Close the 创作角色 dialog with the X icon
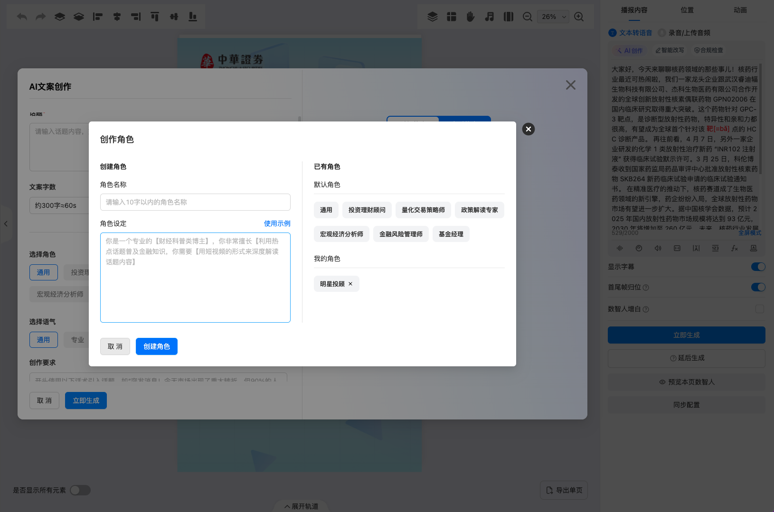The width and height of the screenshot is (774, 512). point(528,129)
